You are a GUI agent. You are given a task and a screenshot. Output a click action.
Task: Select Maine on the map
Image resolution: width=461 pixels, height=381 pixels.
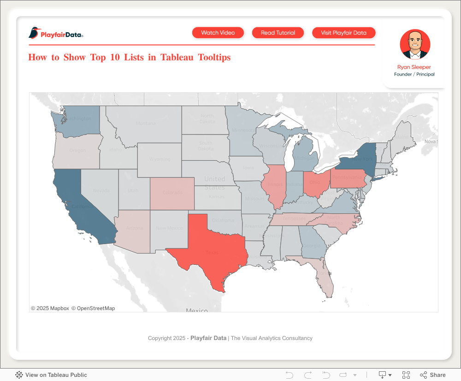coord(402,138)
